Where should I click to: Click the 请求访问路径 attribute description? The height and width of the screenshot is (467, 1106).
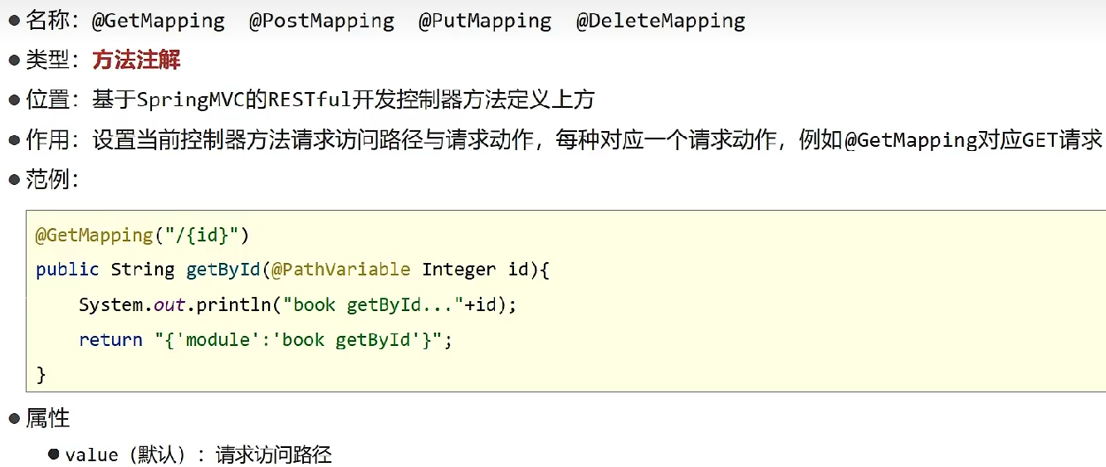click(273, 455)
